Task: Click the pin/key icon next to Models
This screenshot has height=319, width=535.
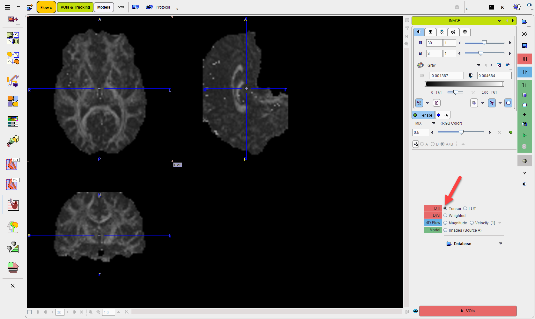Action: click(121, 7)
